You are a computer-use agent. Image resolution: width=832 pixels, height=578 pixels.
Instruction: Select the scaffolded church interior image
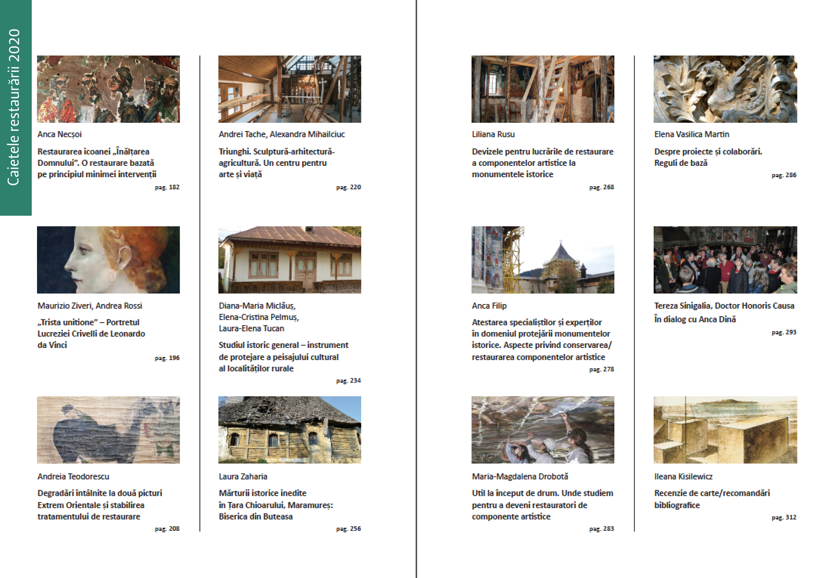point(542,89)
